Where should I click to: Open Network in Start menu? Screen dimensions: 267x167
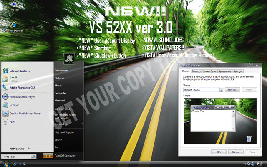pyautogui.click(x=60, y=101)
